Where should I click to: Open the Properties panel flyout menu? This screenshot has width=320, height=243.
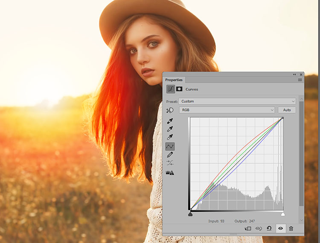[300, 80]
